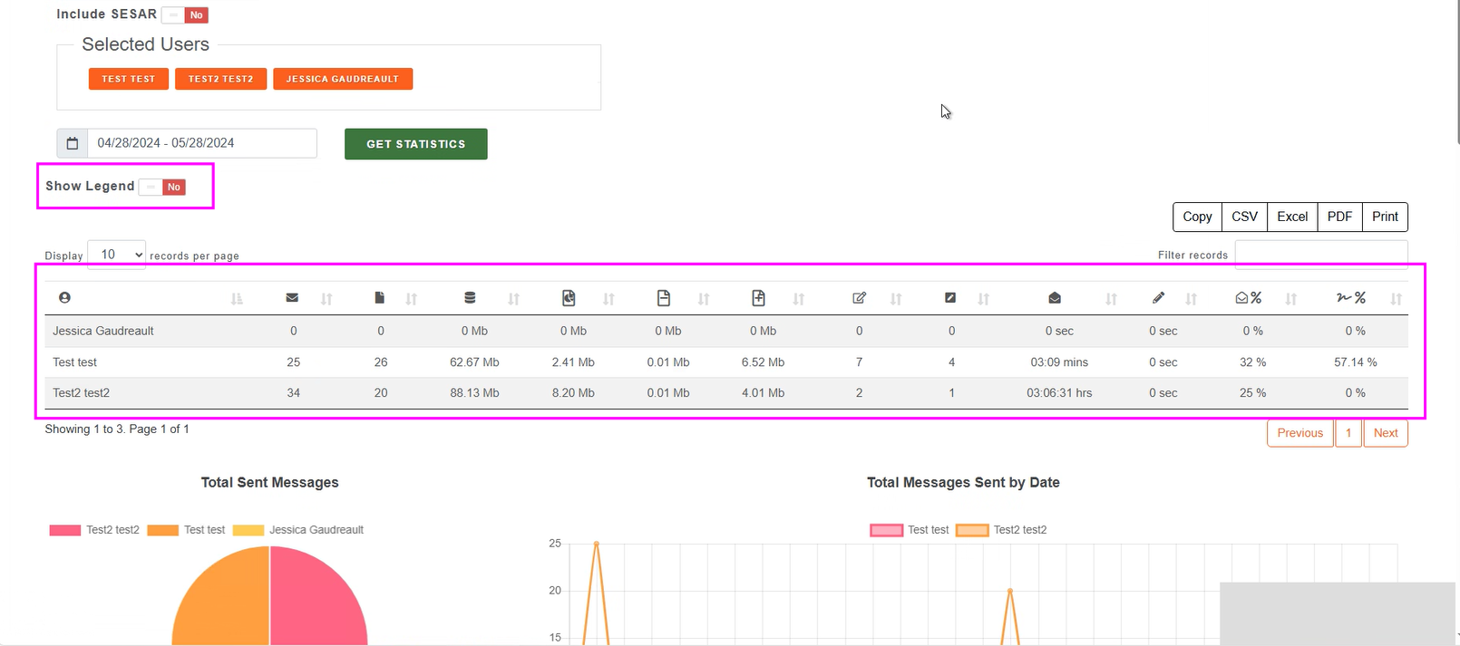Click the Copy export button
This screenshot has height=646, width=1460.
point(1197,217)
